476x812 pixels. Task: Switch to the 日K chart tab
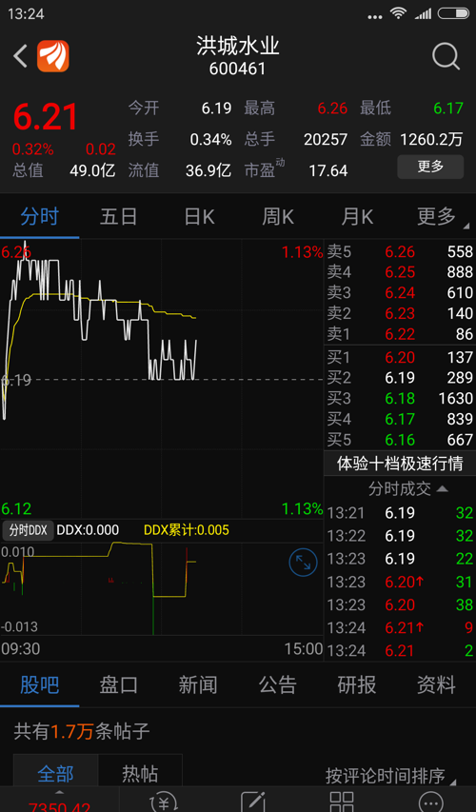(199, 217)
